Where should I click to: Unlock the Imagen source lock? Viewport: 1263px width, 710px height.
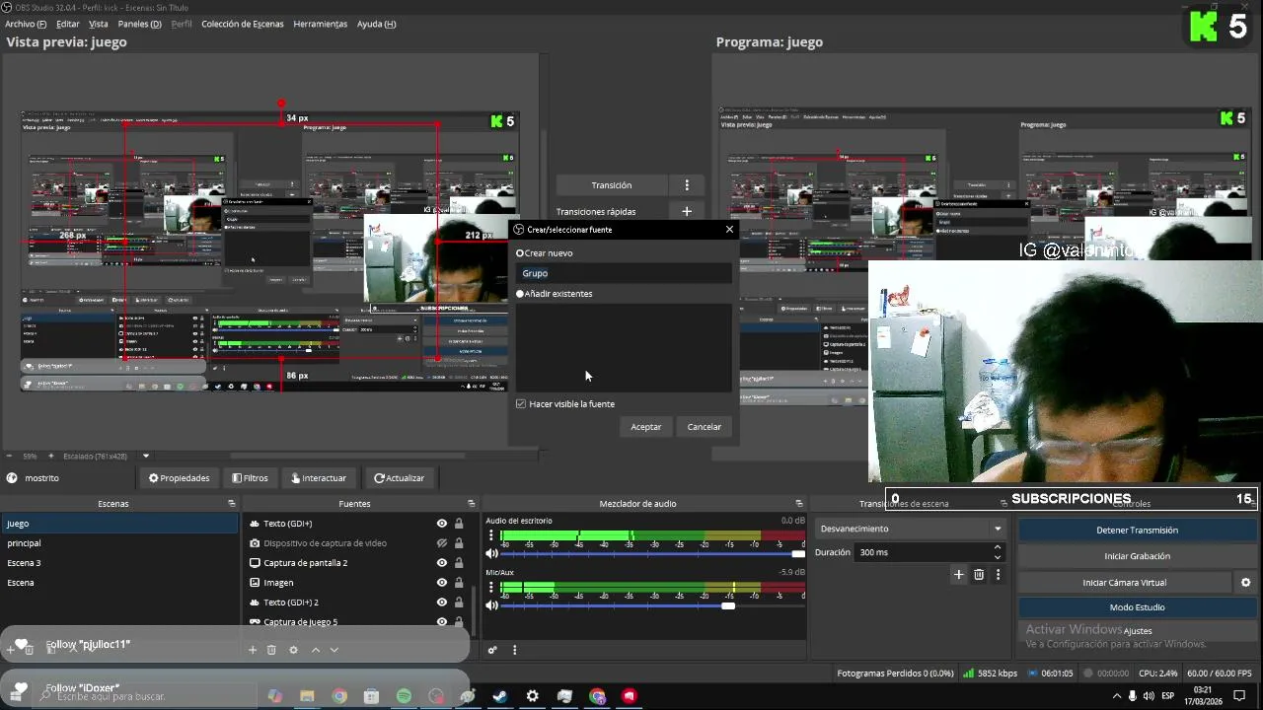[x=459, y=583]
